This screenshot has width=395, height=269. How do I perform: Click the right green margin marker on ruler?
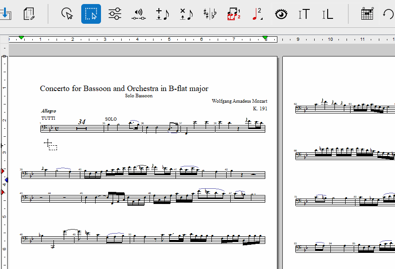pos(265,38)
